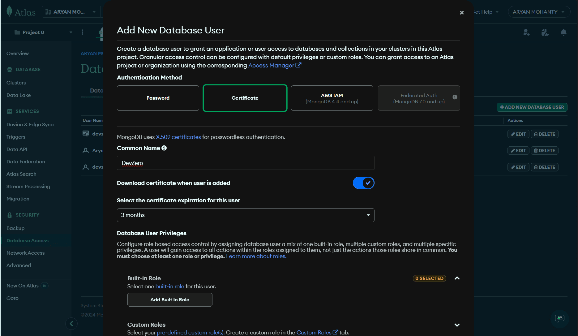Click the Federated Auth info icon
This screenshot has height=336, width=578.
coord(455,97)
